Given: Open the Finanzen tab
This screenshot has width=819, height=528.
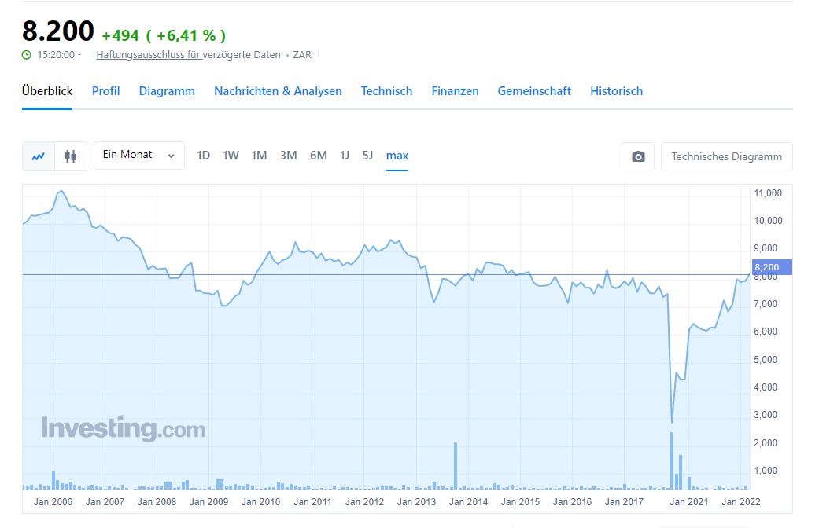Looking at the screenshot, I should pos(455,91).
